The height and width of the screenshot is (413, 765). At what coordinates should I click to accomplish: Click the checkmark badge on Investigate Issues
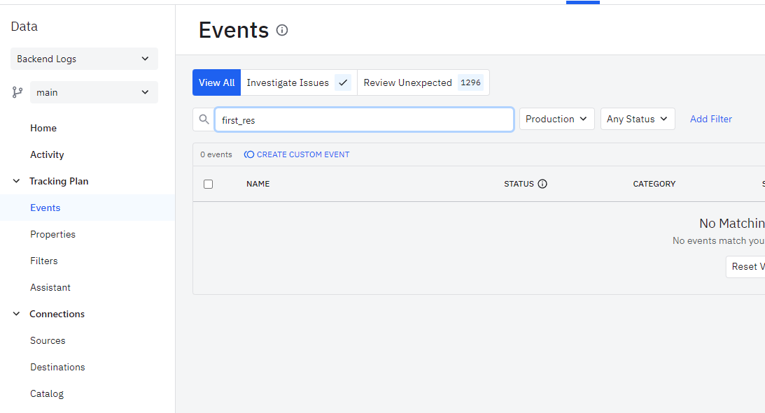343,82
